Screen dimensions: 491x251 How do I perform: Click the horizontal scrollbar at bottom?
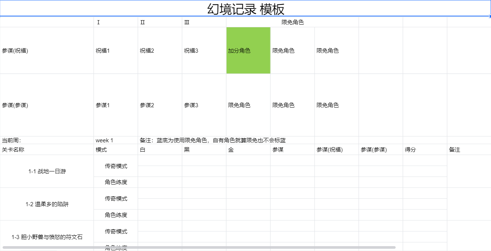(199, 247)
